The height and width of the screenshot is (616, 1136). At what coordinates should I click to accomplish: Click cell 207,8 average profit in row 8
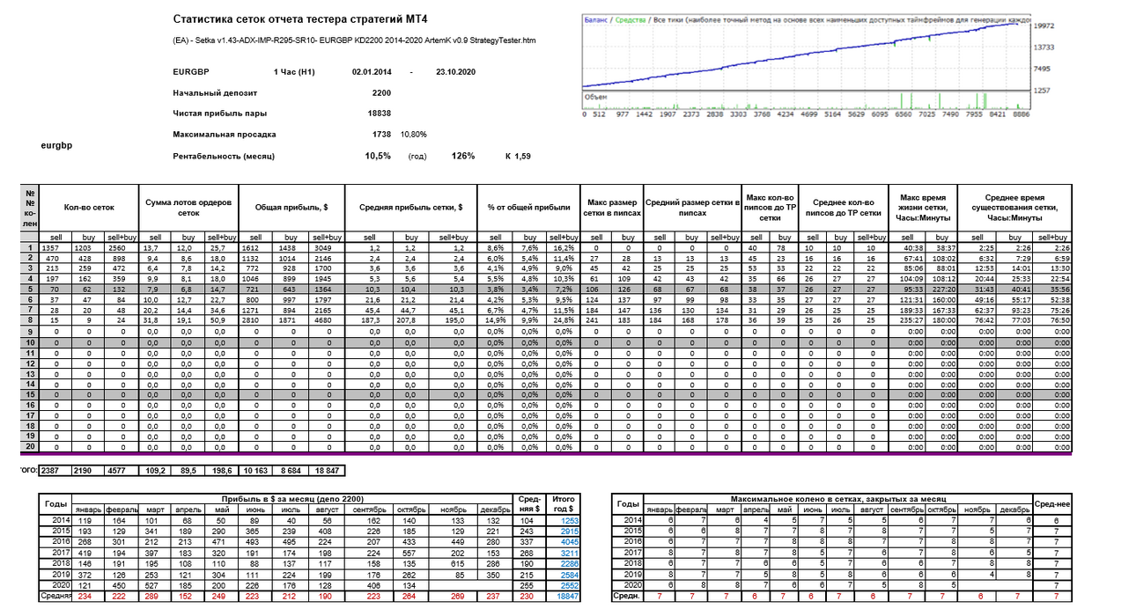410,320
